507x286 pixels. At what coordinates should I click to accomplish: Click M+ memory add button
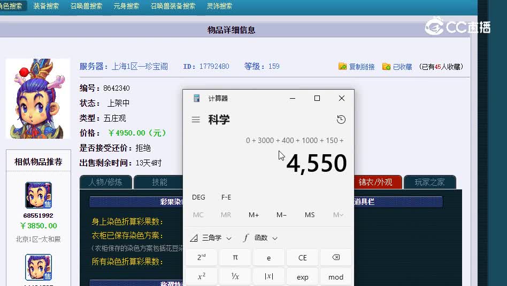click(253, 215)
